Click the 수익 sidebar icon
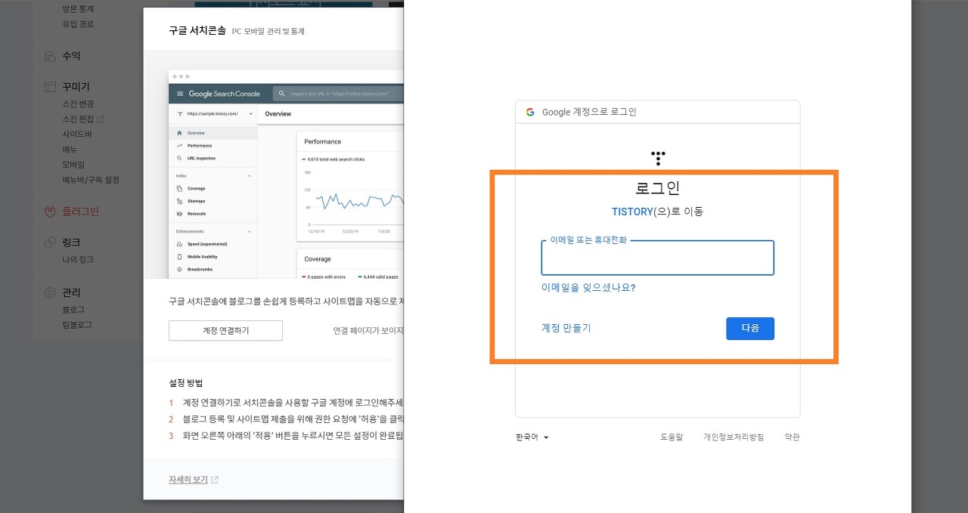 [x=50, y=56]
